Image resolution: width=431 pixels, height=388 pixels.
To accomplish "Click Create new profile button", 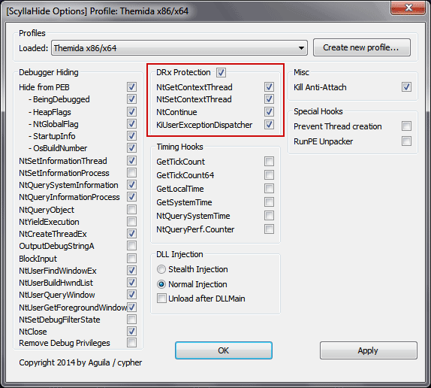I will tap(362, 47).
